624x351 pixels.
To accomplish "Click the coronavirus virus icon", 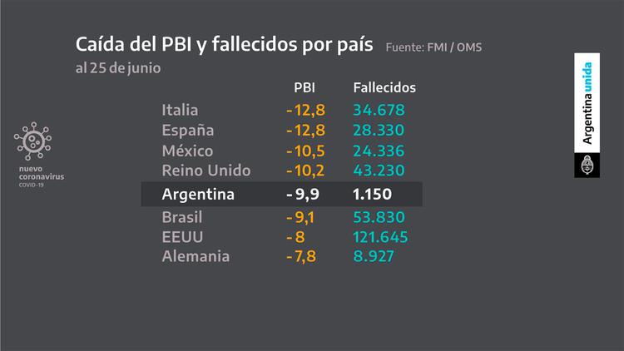I will pos(32,143).
